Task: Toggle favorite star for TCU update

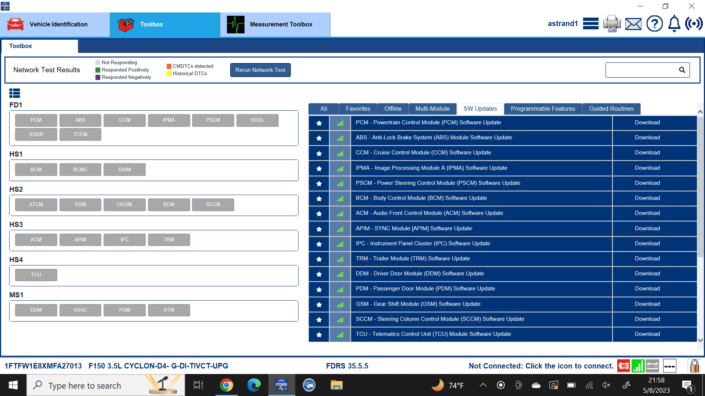Action: coord(319,334)
